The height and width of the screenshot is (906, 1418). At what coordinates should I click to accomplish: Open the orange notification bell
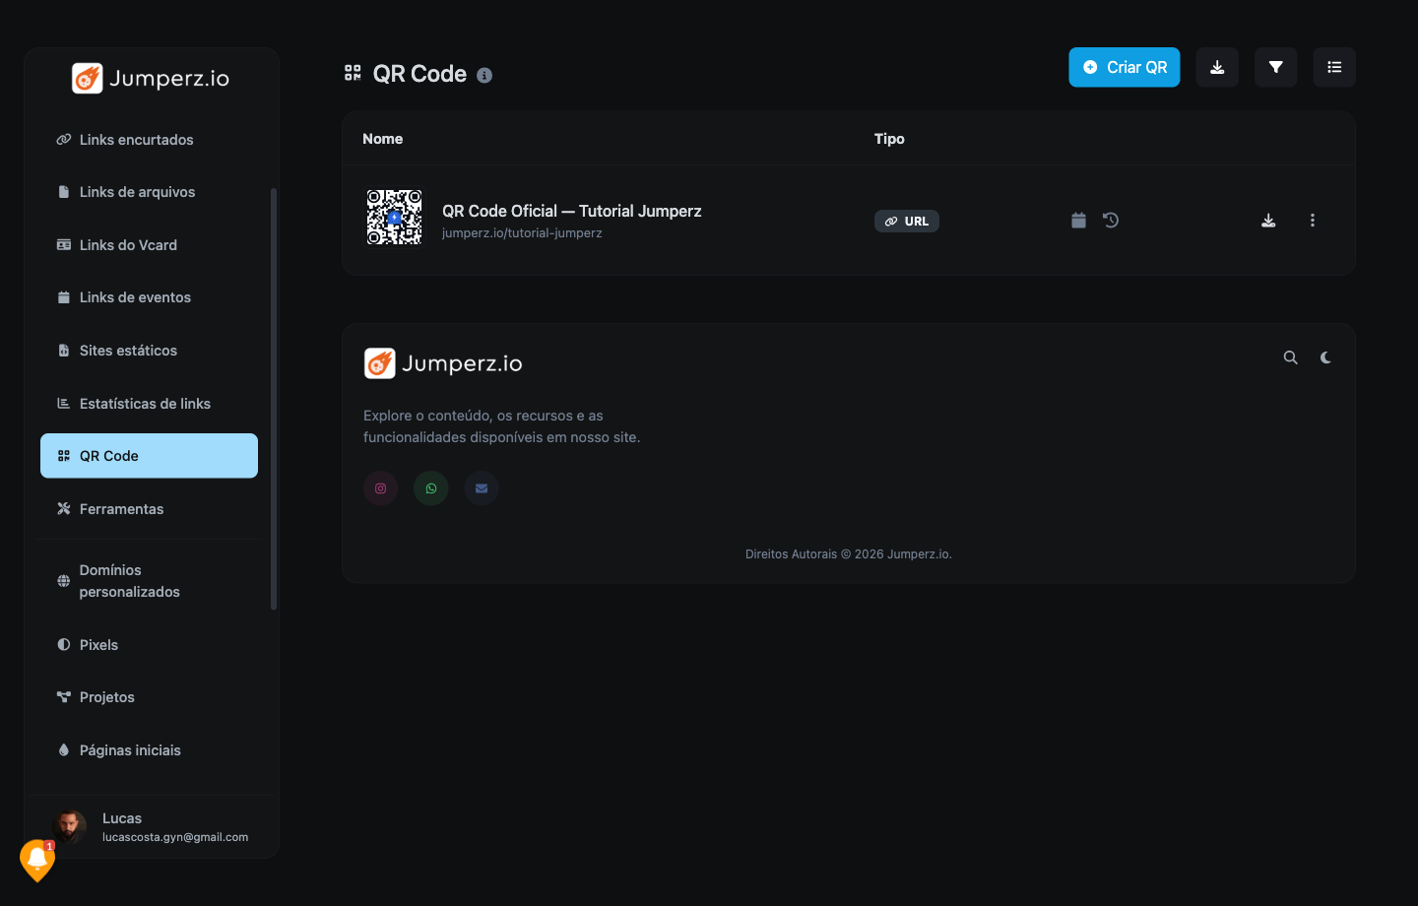coord(37,860)
